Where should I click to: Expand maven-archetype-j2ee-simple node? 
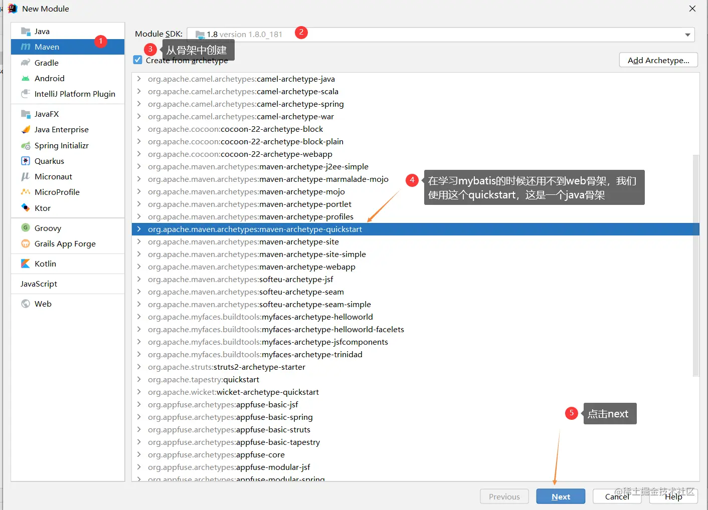(x=139, y=166)
